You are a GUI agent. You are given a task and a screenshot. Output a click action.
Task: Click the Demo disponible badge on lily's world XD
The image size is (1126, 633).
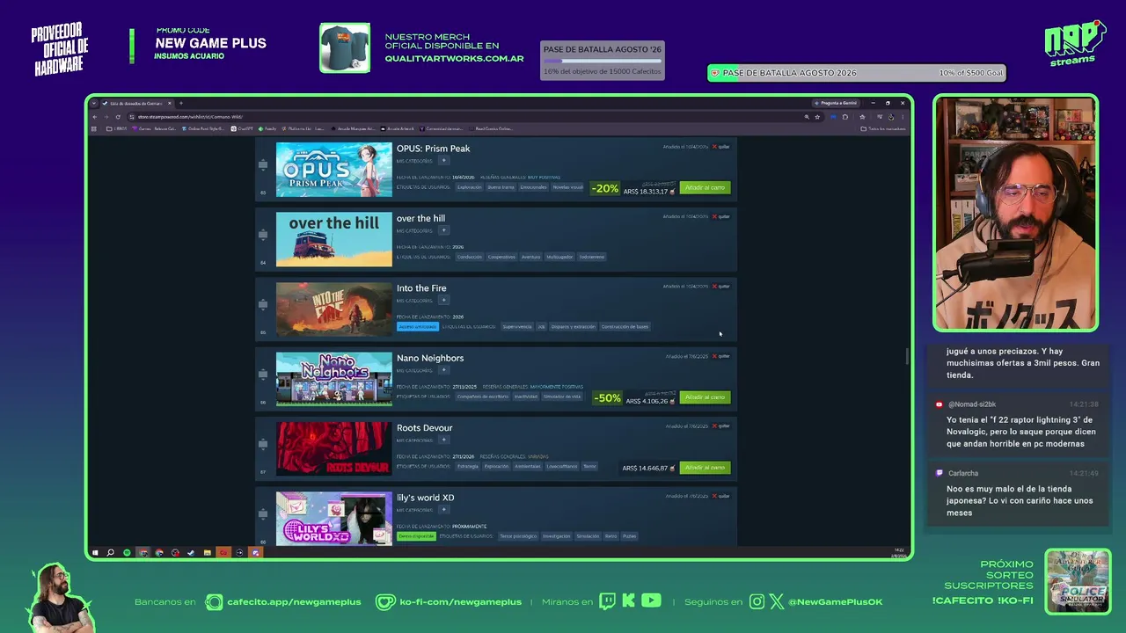pos(415,536)
